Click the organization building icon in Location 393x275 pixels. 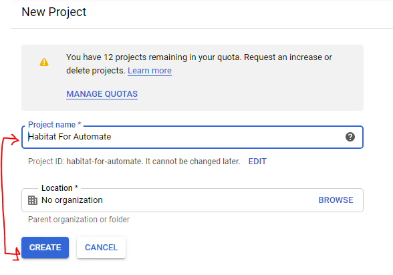click(x=33, y=200)
